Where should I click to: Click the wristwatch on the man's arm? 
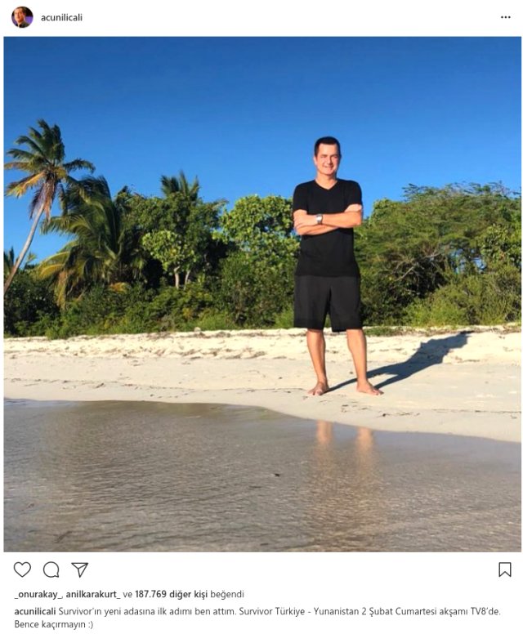[x=320, y=219]
